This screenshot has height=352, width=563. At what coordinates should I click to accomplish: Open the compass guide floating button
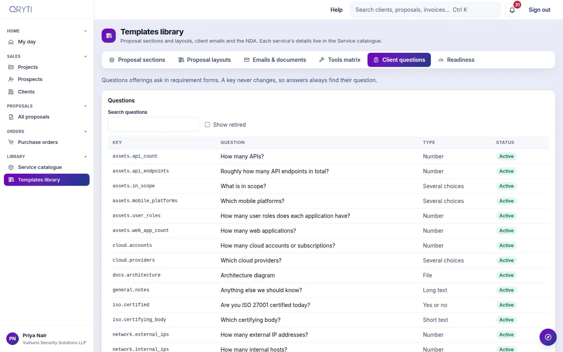tap(548, 337)
